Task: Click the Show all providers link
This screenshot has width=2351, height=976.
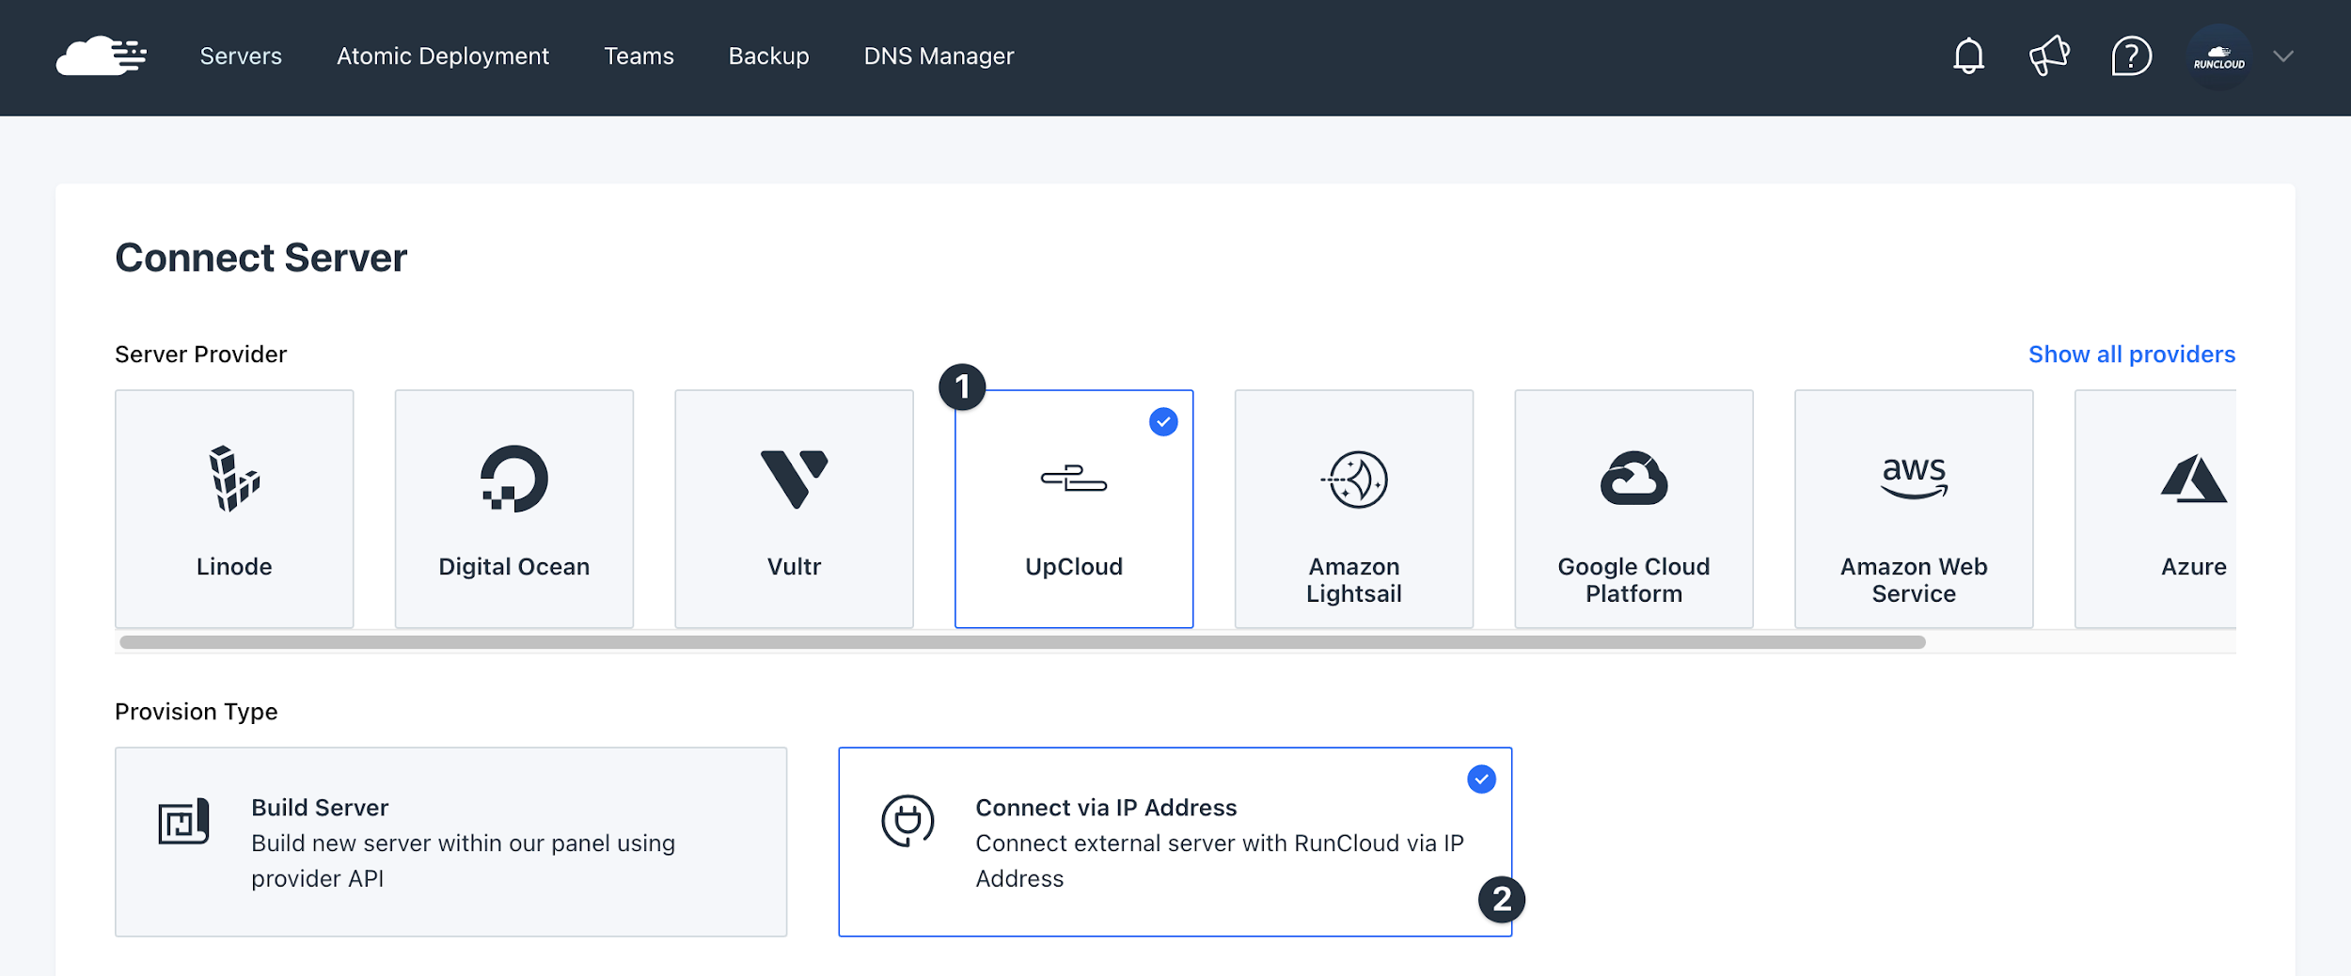Action: point(2131,354)
